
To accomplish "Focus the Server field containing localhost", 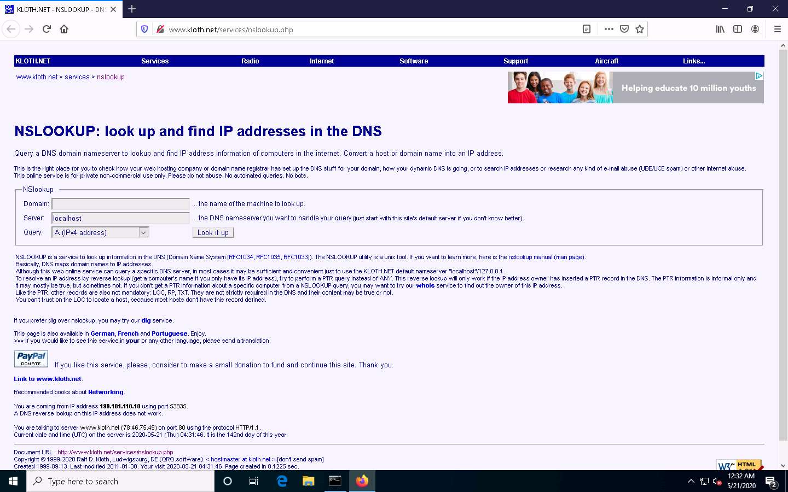I will tap(120, 218).
